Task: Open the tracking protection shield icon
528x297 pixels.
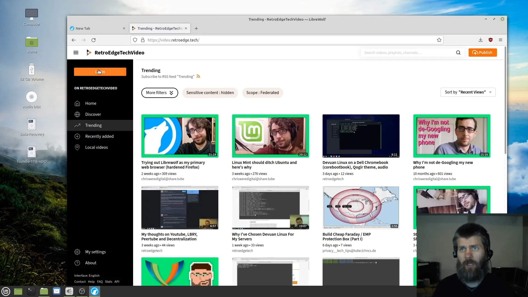Action: coord(135,40)
